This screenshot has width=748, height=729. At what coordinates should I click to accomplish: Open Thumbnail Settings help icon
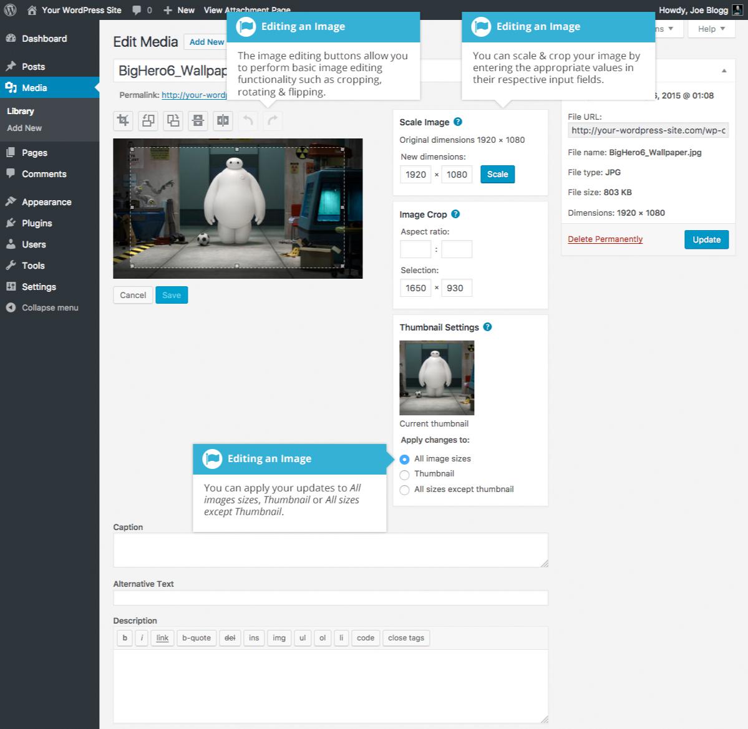click(487, 327)
